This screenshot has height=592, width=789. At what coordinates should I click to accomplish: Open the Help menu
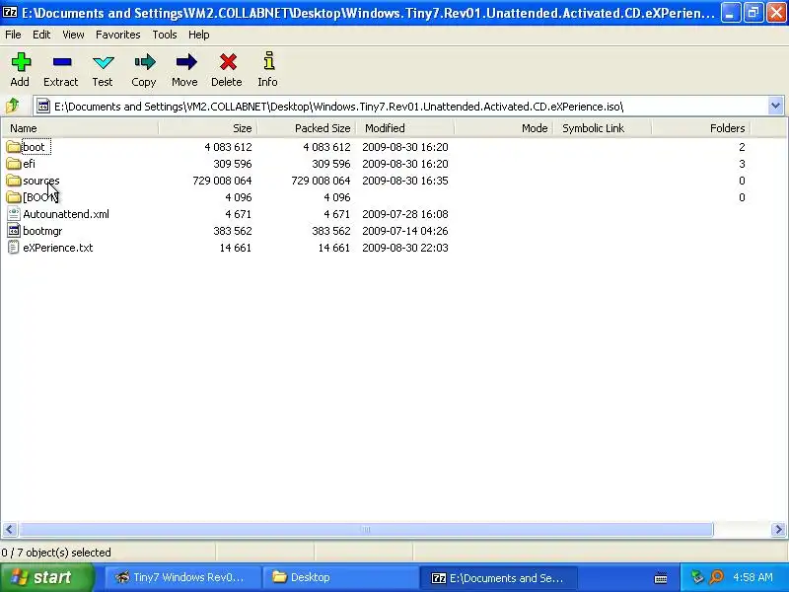(x=199, y=35)
